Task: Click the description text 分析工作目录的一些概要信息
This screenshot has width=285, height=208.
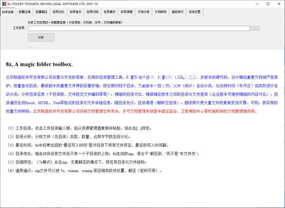Action: pos(76,22)
